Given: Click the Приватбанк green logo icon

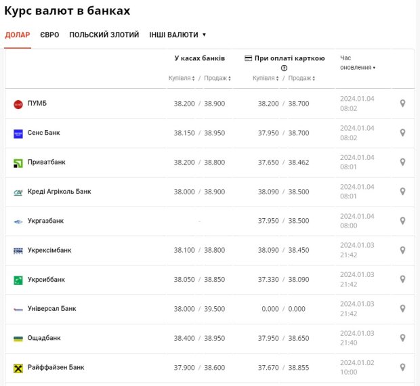Looking at the screenshot, I should (x=18, y=163).
